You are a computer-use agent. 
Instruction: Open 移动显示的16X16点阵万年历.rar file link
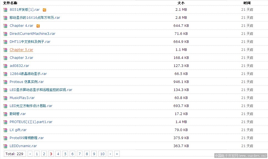(35, 18)
